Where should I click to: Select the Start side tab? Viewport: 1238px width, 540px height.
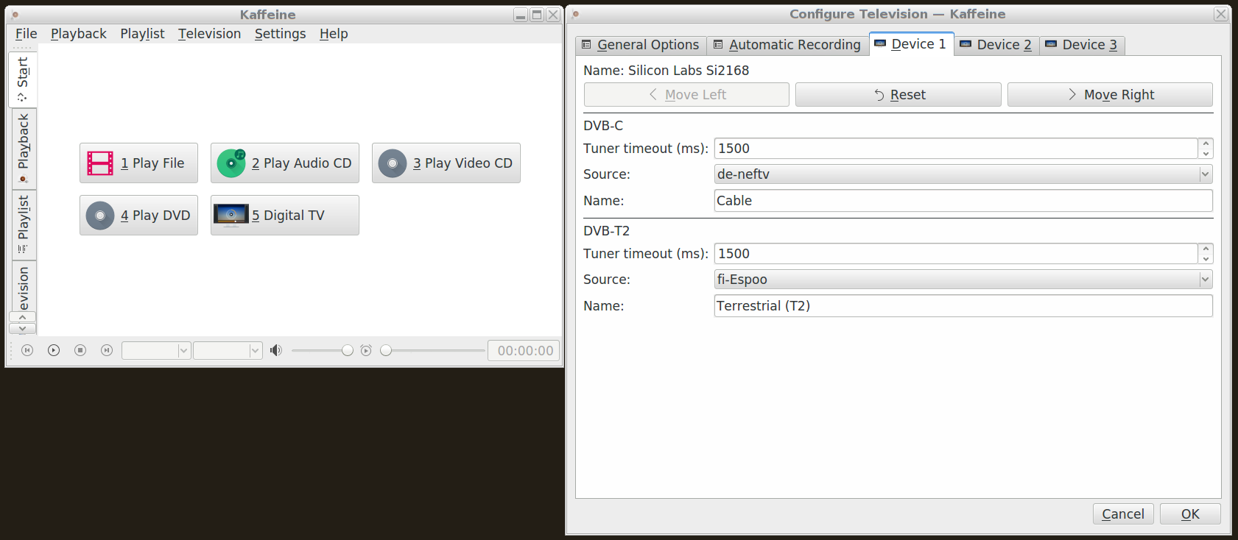tap(23, 79)
